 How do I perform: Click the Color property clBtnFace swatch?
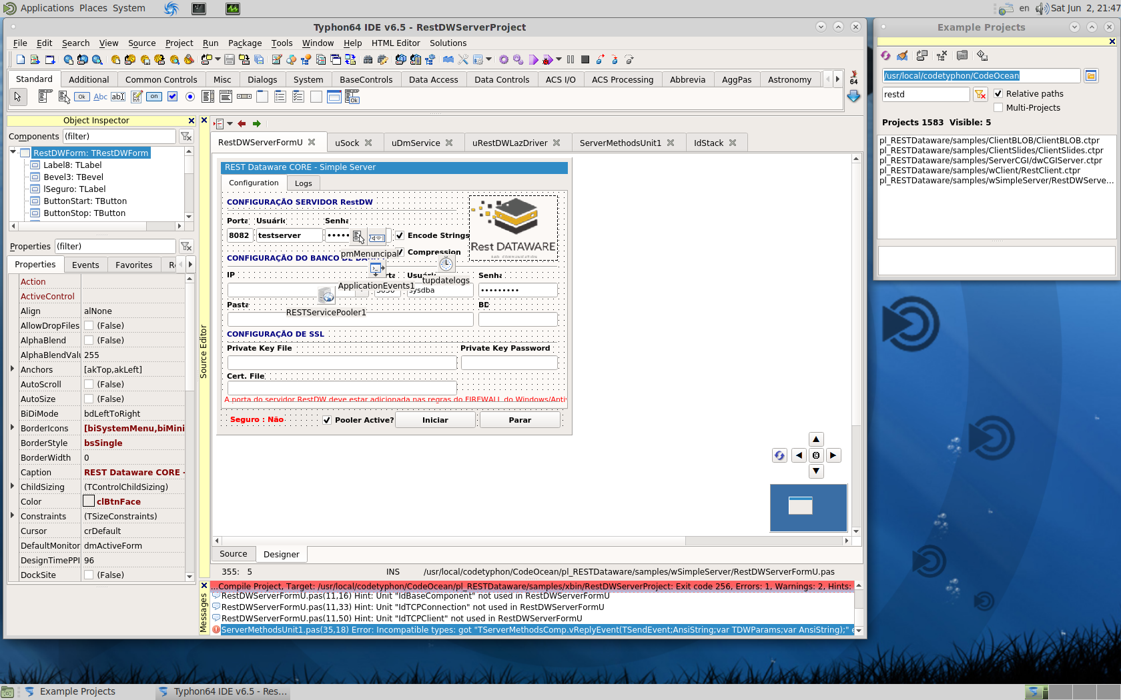(89, 501)
